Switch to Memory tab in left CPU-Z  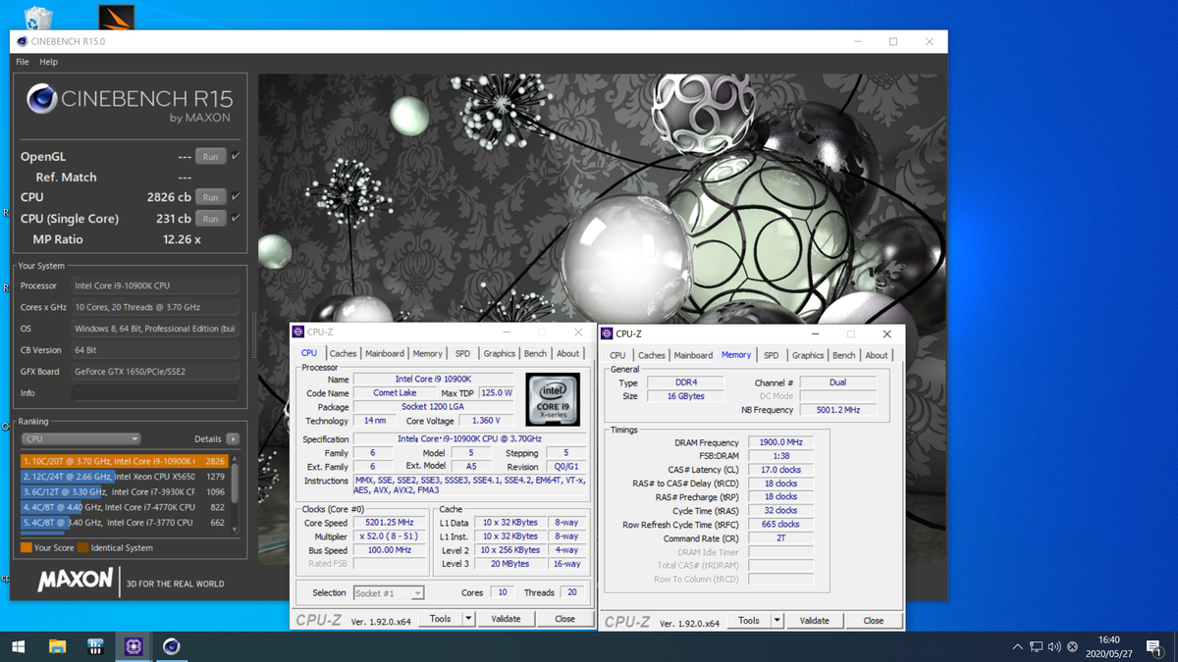tap(427, 353)
